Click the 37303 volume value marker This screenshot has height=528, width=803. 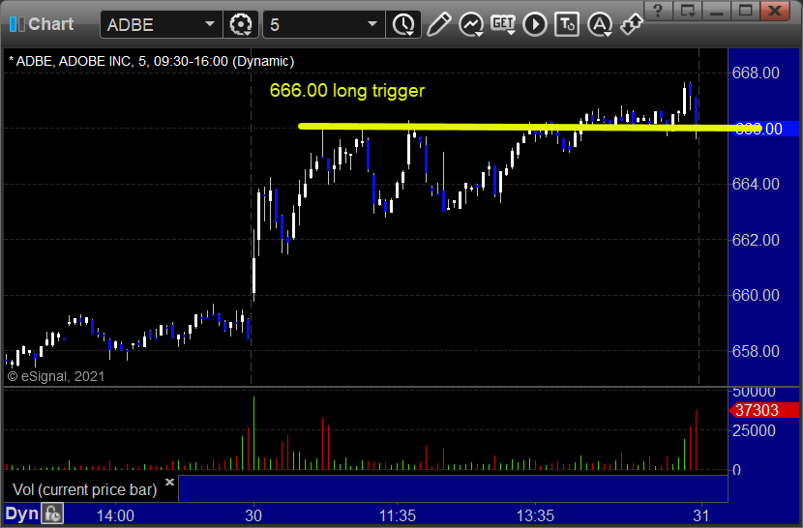coord(763,410)
